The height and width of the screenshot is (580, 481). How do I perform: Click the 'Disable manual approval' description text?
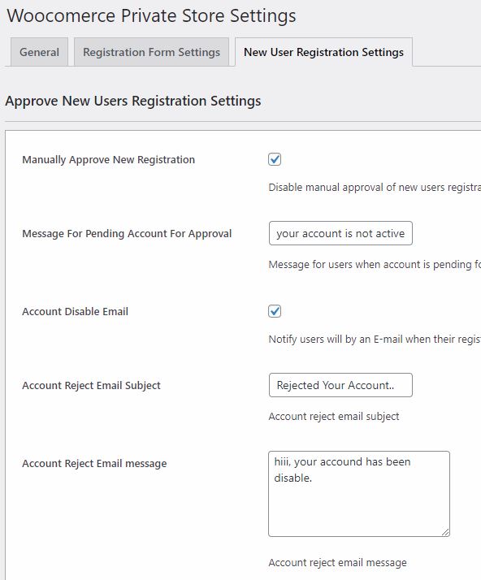click(375, 187)
